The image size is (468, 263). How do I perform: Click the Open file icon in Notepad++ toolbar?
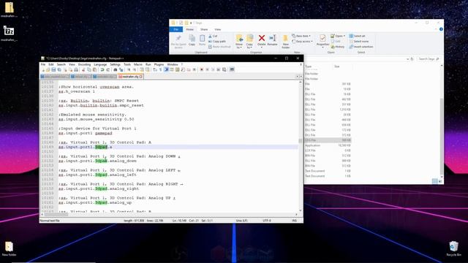tap(48, 70)
